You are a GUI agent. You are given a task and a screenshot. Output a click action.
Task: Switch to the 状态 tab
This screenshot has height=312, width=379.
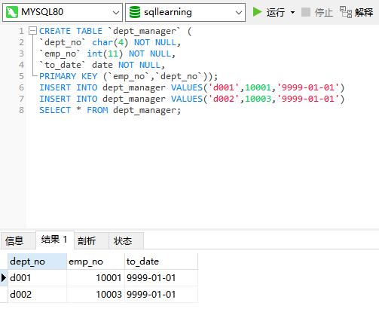[x=126, y=240]
